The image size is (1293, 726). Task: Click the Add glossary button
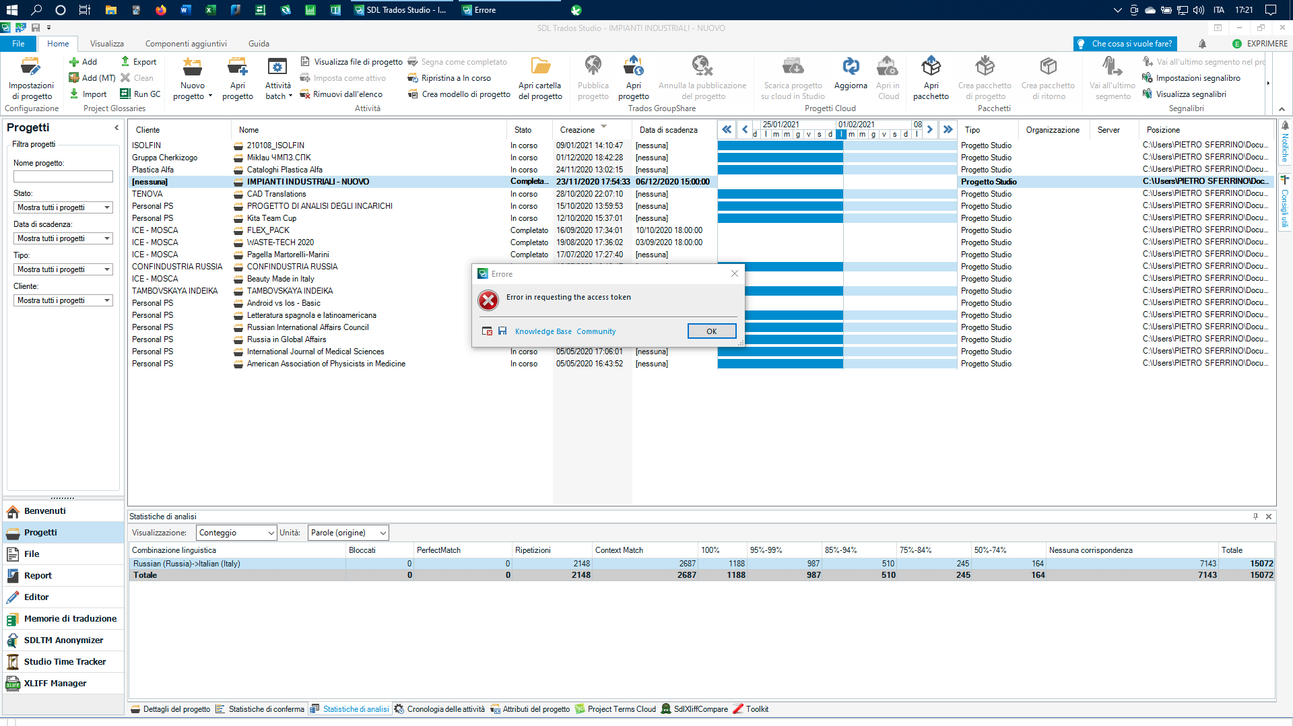tap(83, 61)
